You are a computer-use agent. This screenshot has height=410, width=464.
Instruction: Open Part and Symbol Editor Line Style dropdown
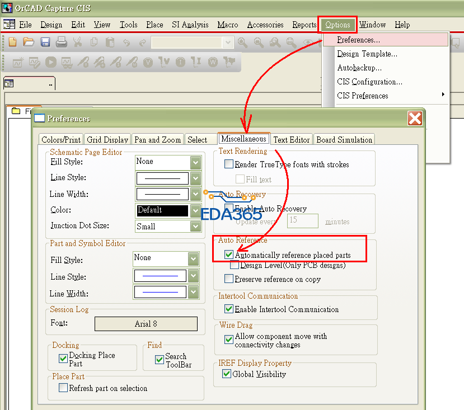(x=193, y=276)
